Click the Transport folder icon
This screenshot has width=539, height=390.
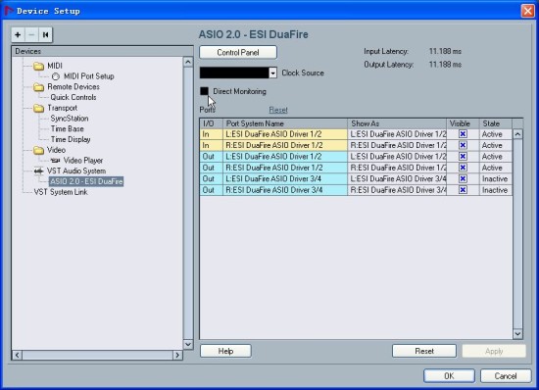tap(39, 108)
